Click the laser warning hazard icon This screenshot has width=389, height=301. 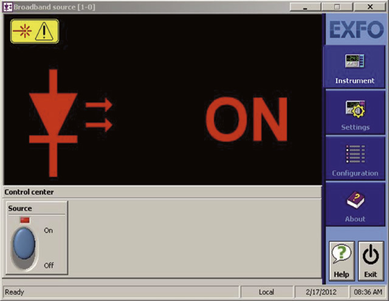tap(35, 32)
